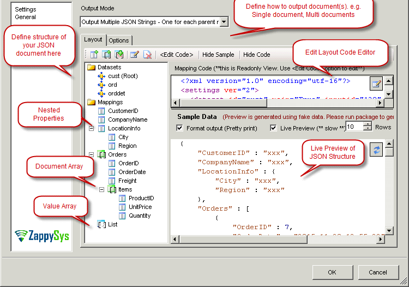Viewport: 409px width, 287px height.
Task: Click Mapping Code horizontal scrollbar thumb
Action: click(x=223, y=103)
